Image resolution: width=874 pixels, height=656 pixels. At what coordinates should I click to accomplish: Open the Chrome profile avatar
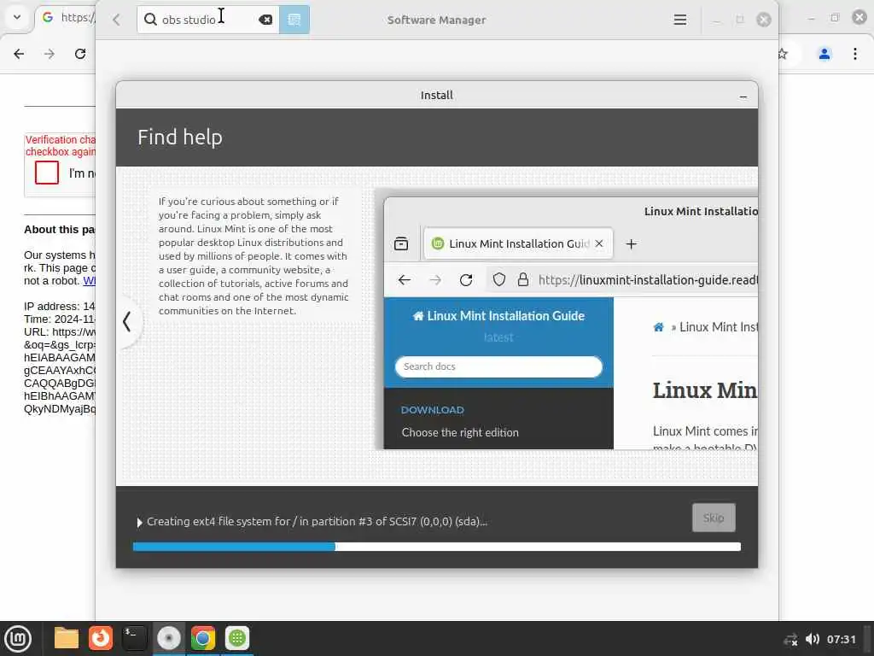(x=824, y=54)
